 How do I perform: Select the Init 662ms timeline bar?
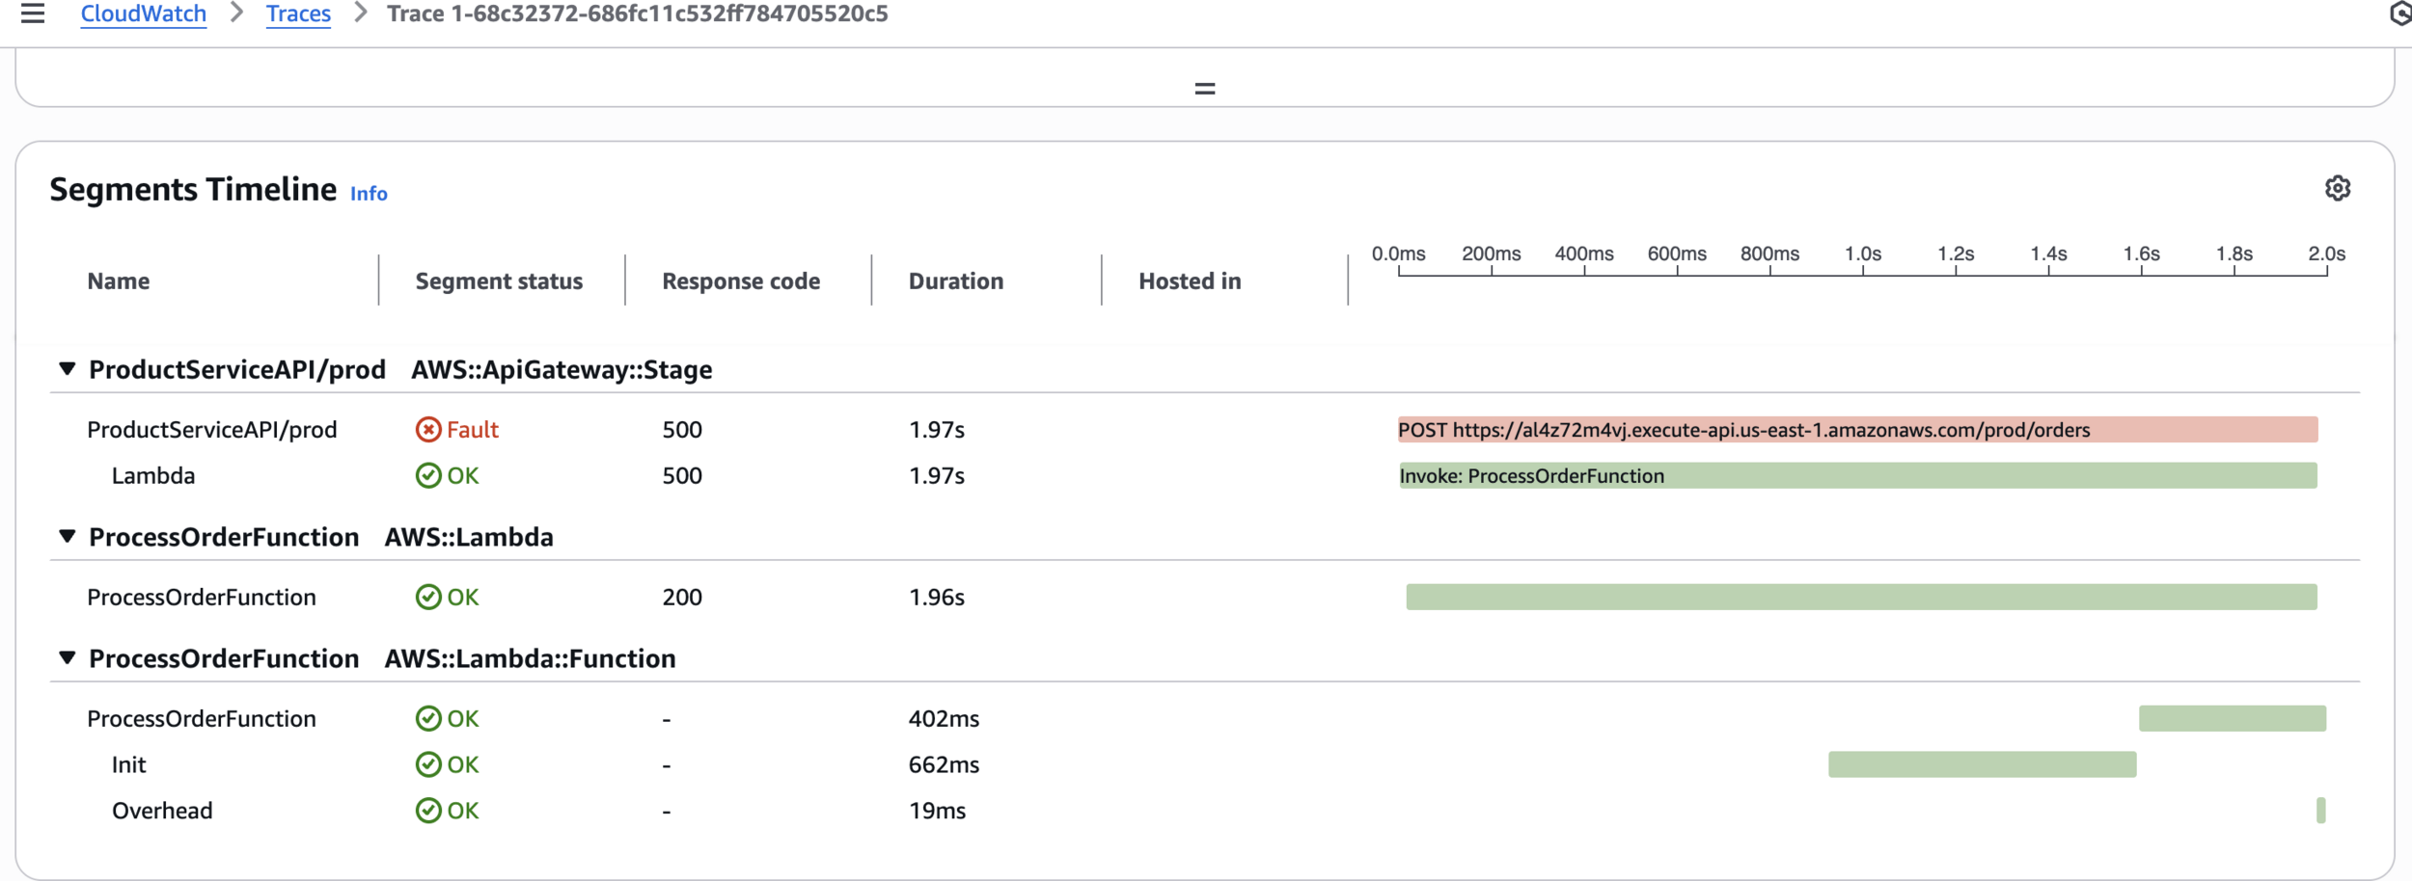[1982, 764]
